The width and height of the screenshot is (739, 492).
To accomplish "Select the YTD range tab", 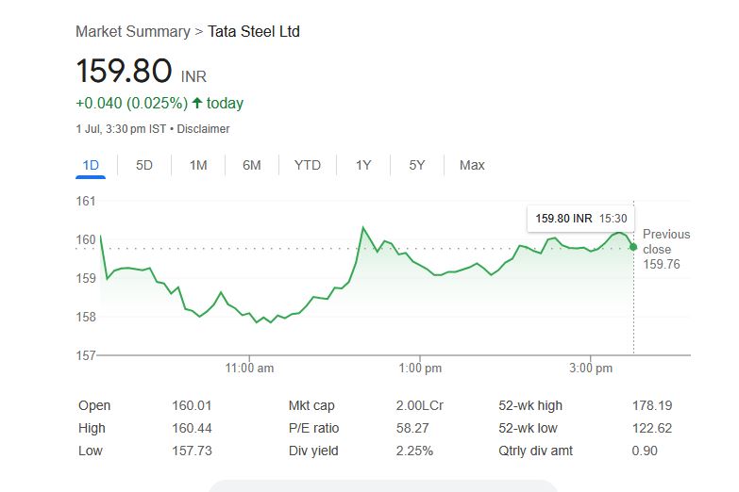I will click(308, 165).
